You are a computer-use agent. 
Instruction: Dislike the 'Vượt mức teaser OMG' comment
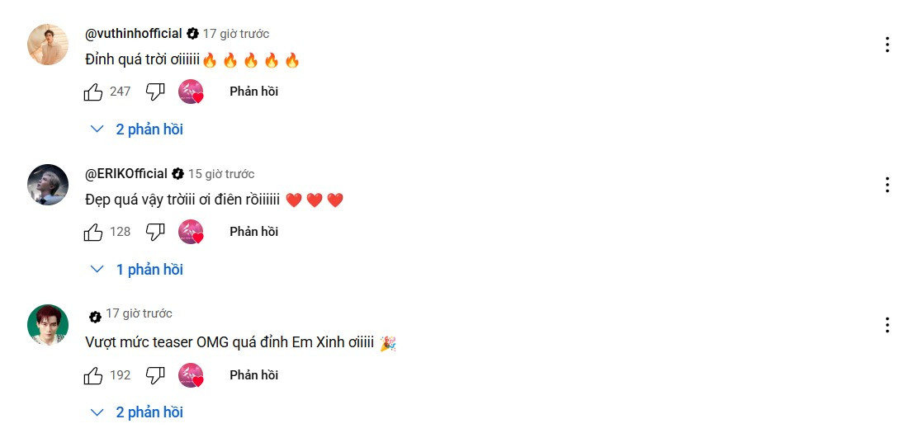tap(155, 375)
